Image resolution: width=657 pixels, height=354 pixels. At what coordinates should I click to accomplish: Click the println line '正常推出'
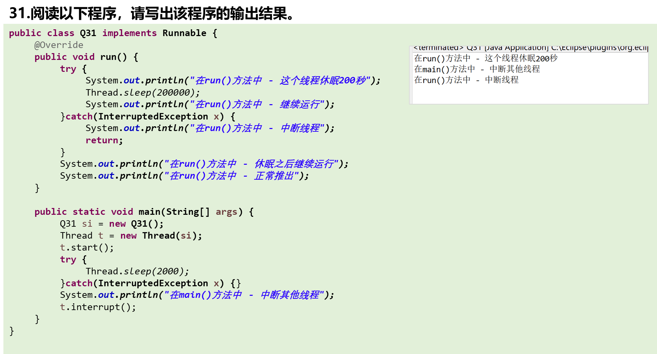(x=184, y=176)
